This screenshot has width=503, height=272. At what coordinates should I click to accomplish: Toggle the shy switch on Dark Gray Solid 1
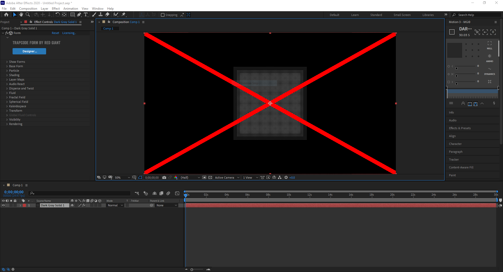[72, 205]
